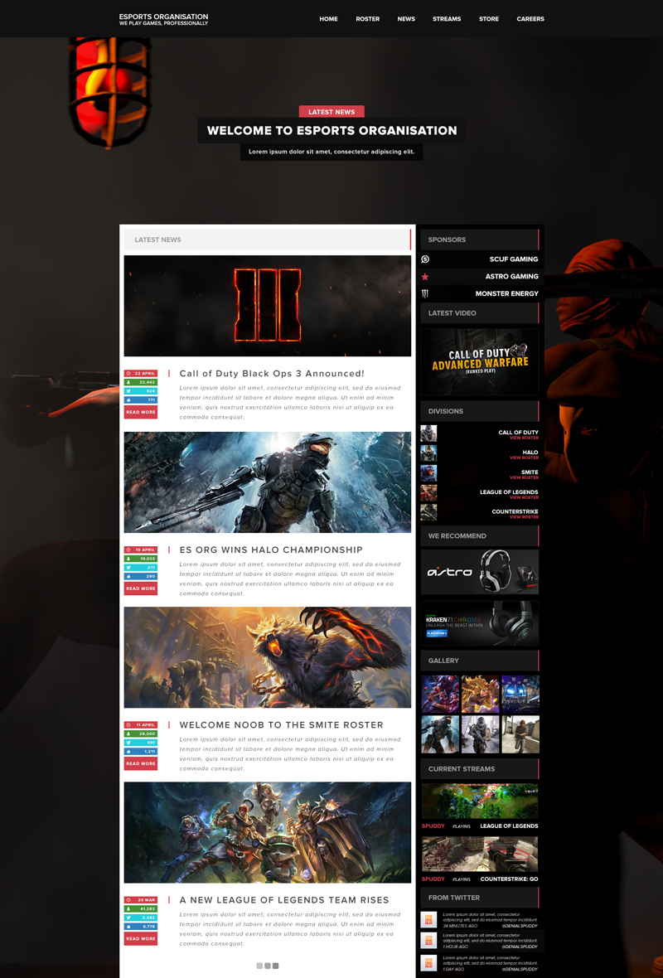Click the views badge showing 19,033
663x978 pixels.
click(x=140, y=559)
